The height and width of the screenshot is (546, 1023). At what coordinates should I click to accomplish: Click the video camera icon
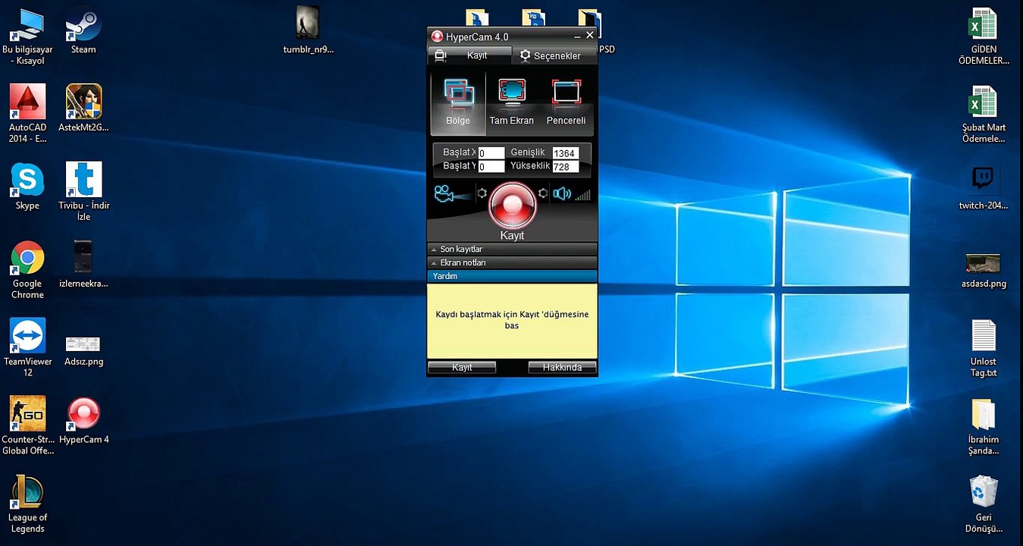click(x=444, y=194)
